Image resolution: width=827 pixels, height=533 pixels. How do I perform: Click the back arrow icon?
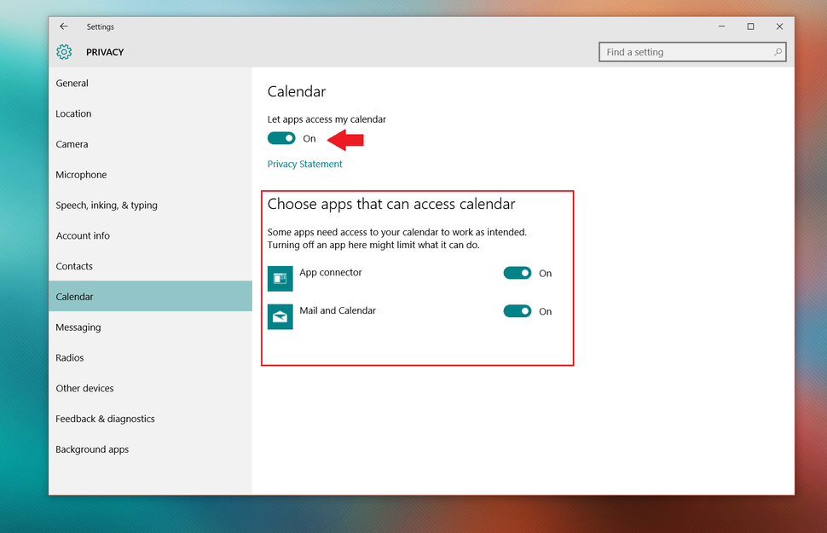pos(64,26)
